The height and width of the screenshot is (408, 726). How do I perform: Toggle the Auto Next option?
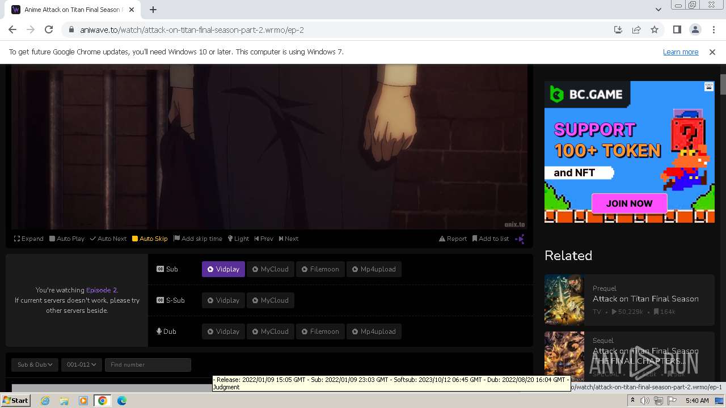(x=108, y=239)
